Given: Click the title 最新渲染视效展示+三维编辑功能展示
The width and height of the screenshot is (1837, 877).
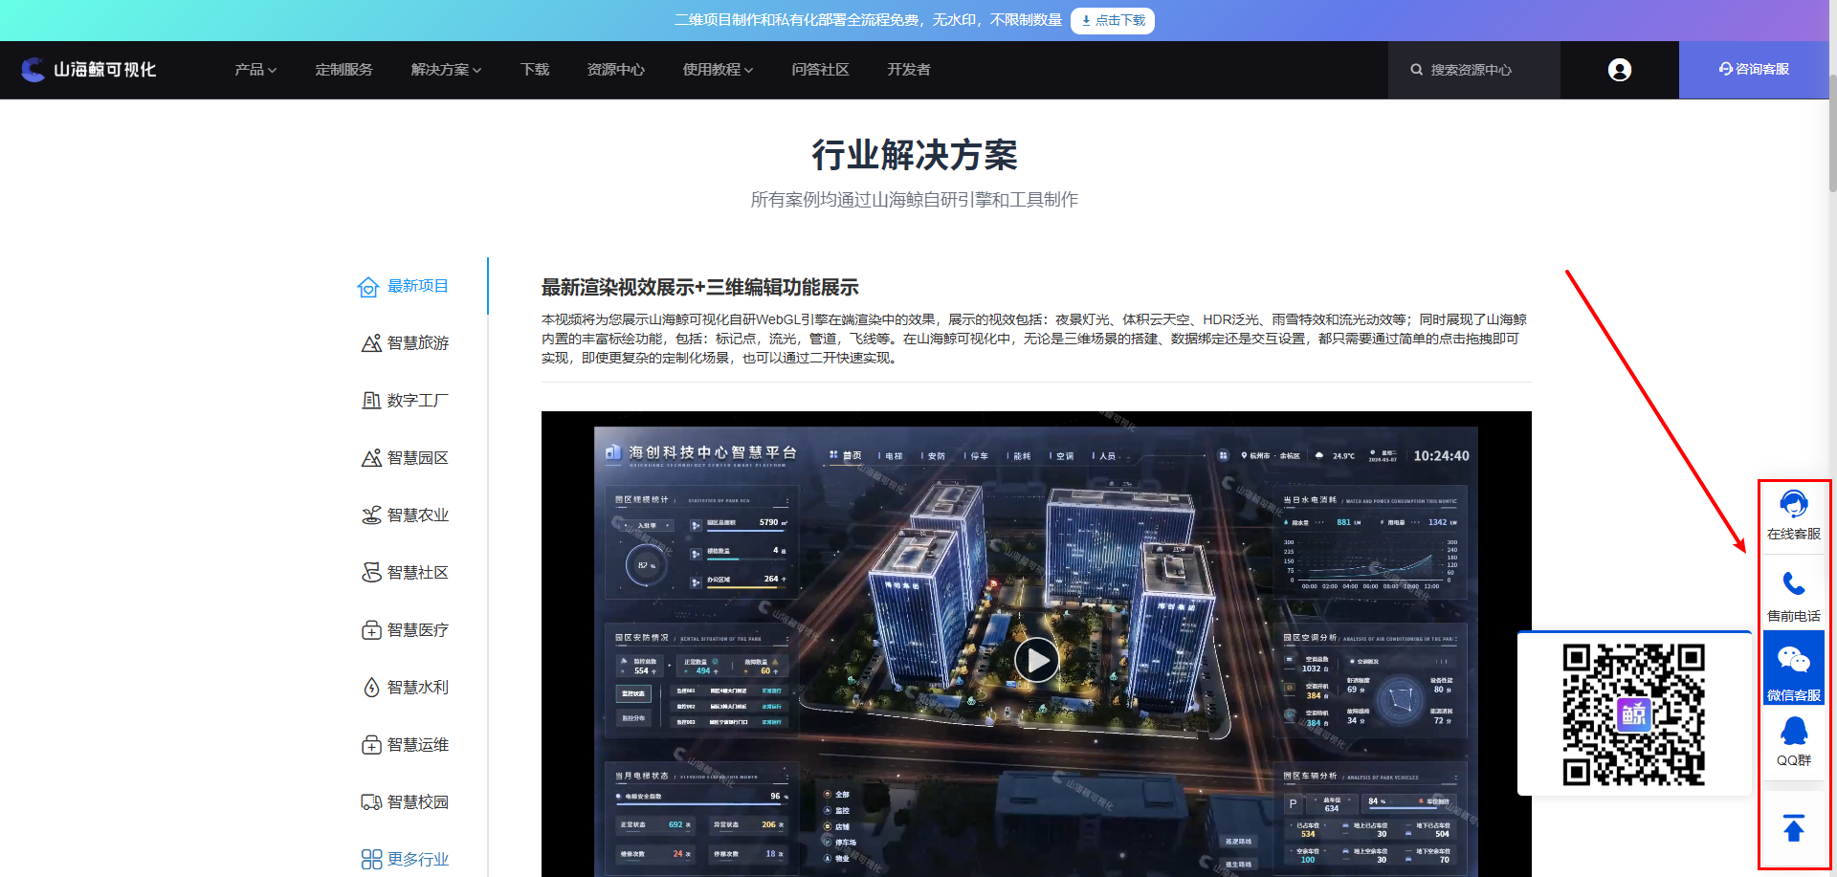Looking at the screenshot, I should pyautogui.click(x=700, y=287).
